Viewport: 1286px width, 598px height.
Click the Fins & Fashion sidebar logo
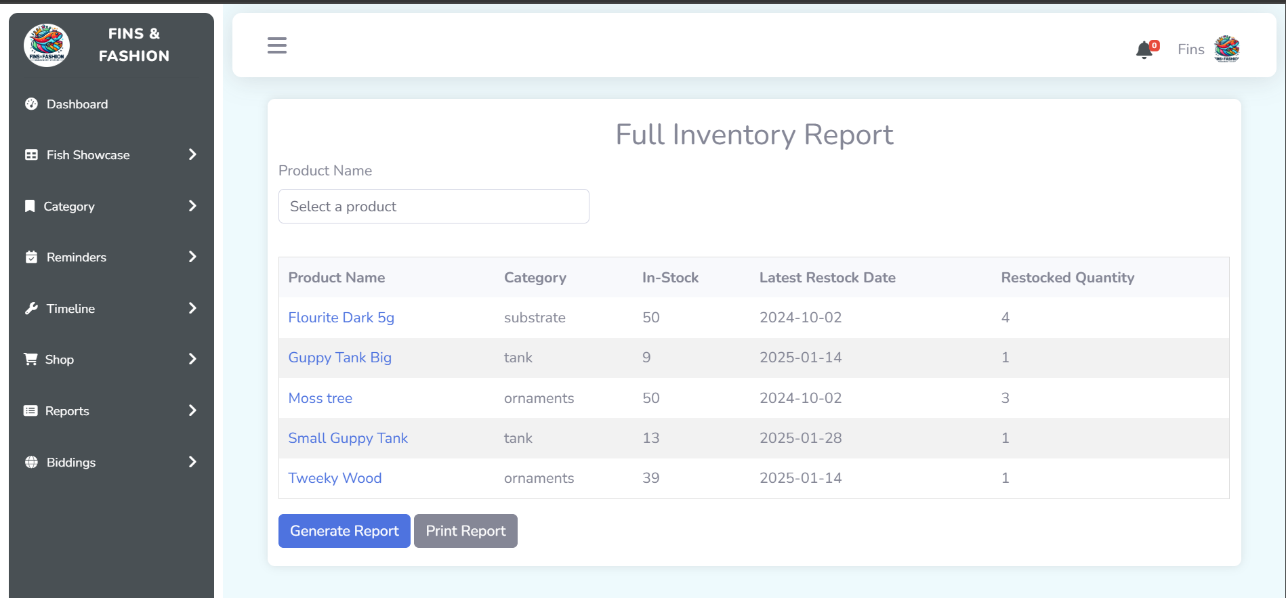click(47, 45)
